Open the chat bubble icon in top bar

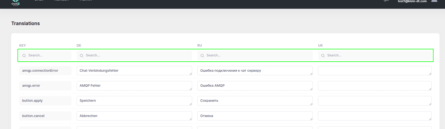click(386, 1)
